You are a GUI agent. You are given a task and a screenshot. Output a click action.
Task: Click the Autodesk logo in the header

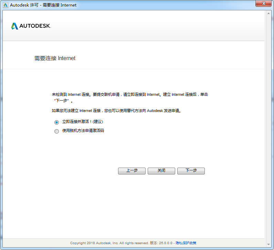(31, 26)
